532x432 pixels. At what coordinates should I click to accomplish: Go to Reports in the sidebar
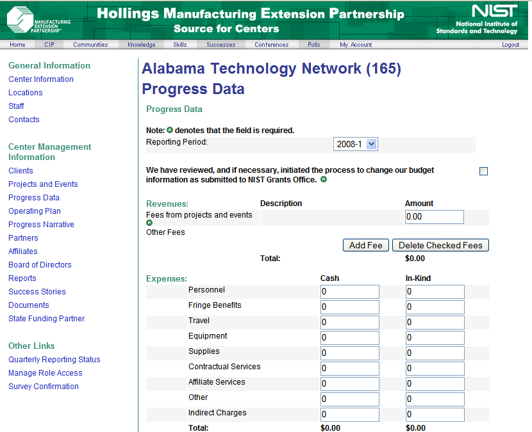pyautogui.click(x=22, y=278)
